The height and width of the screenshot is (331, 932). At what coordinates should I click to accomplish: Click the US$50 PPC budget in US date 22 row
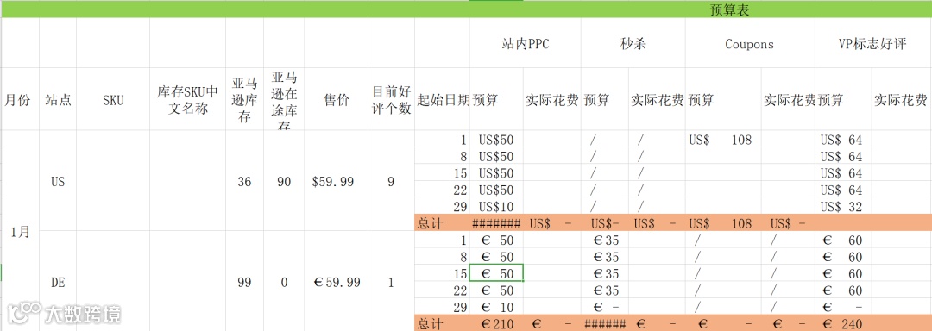[496, 190]
